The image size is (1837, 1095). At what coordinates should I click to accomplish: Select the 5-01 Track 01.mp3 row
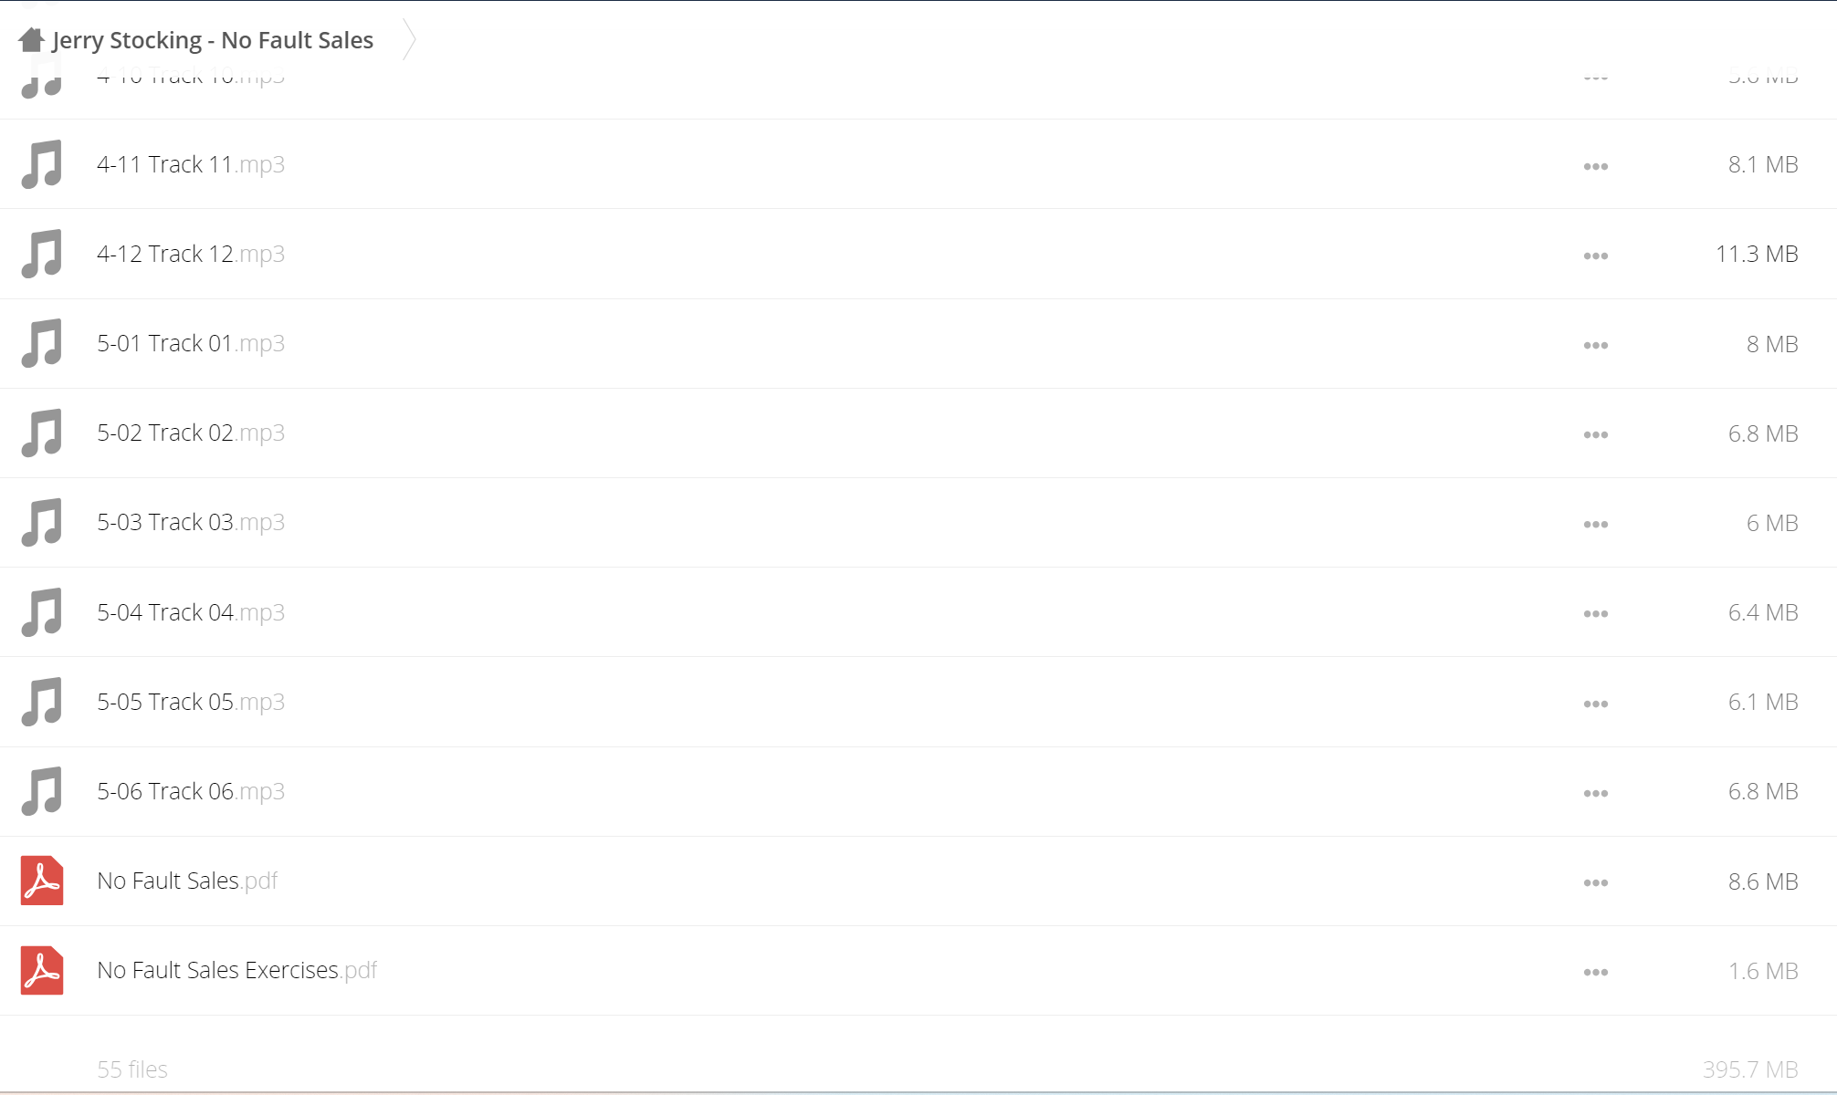pos(918,344)
